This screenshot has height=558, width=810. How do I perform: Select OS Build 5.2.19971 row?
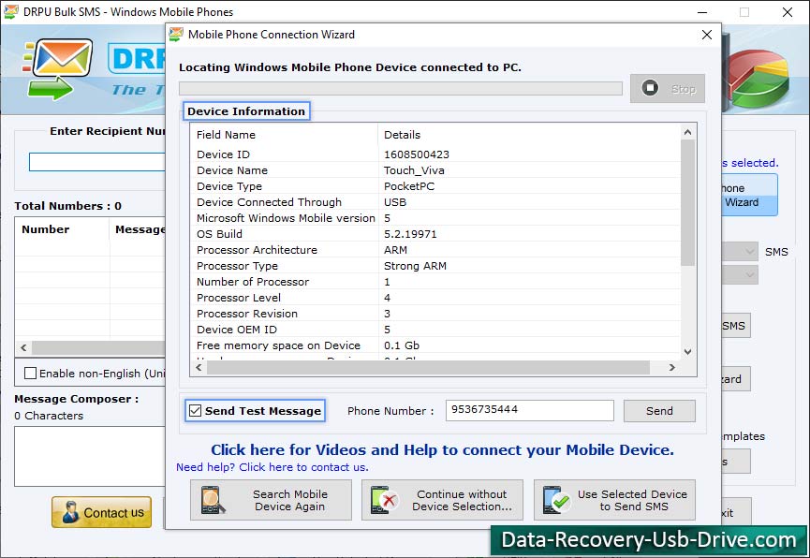435,234
